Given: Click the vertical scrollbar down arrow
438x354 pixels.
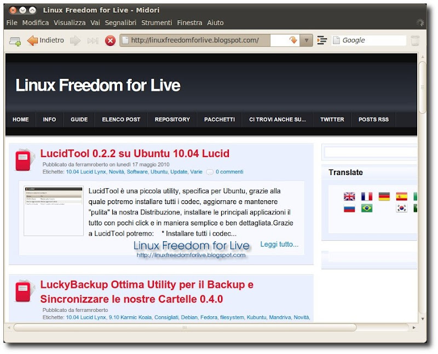Looking at the screenshot, I should point(422,319).
